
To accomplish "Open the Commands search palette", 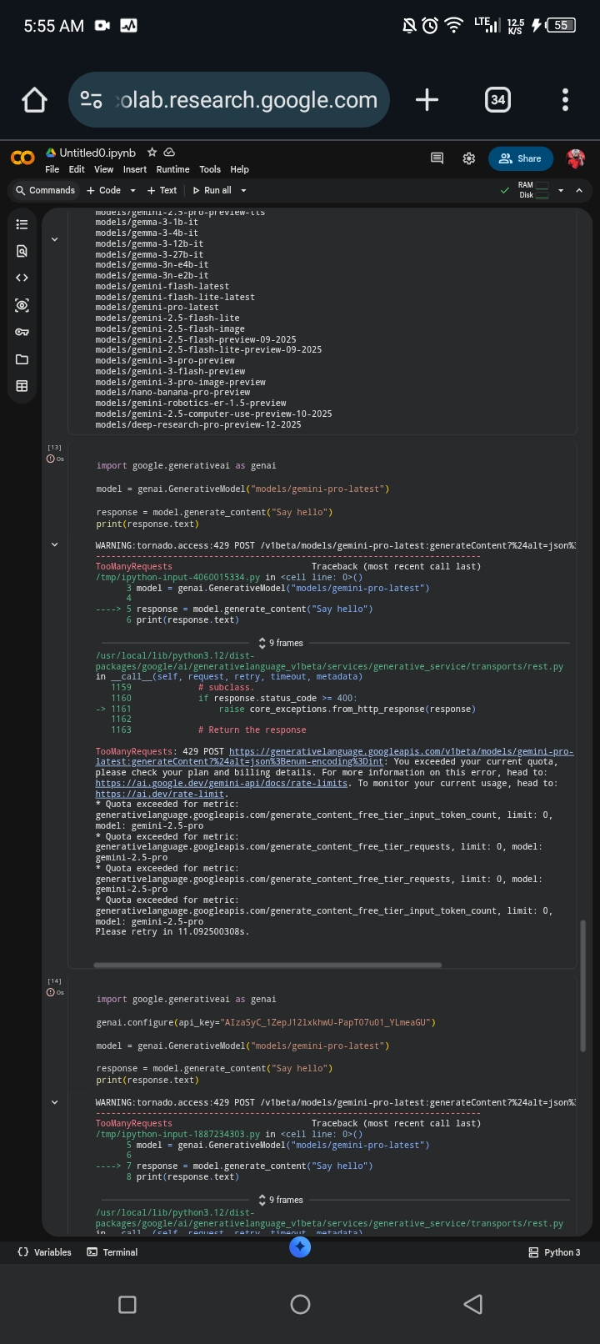I will pos(45,190).
